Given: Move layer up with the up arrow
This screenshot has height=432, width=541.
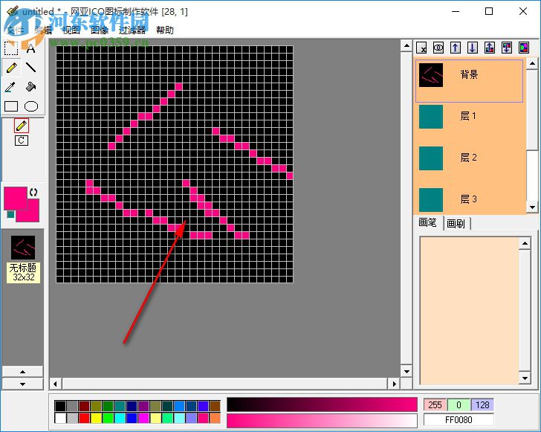Looking at the screenshot, I should click(x=456, y=48).
